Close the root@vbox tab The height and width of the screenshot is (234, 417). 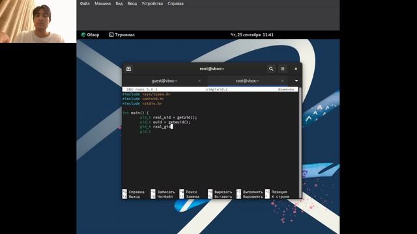(x=282, y=81)
